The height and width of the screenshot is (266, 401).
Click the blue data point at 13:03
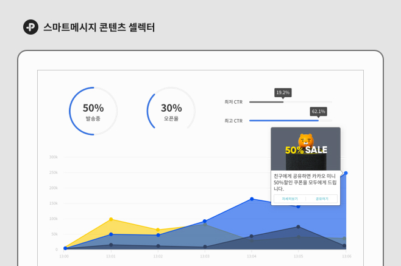(205, 221)
